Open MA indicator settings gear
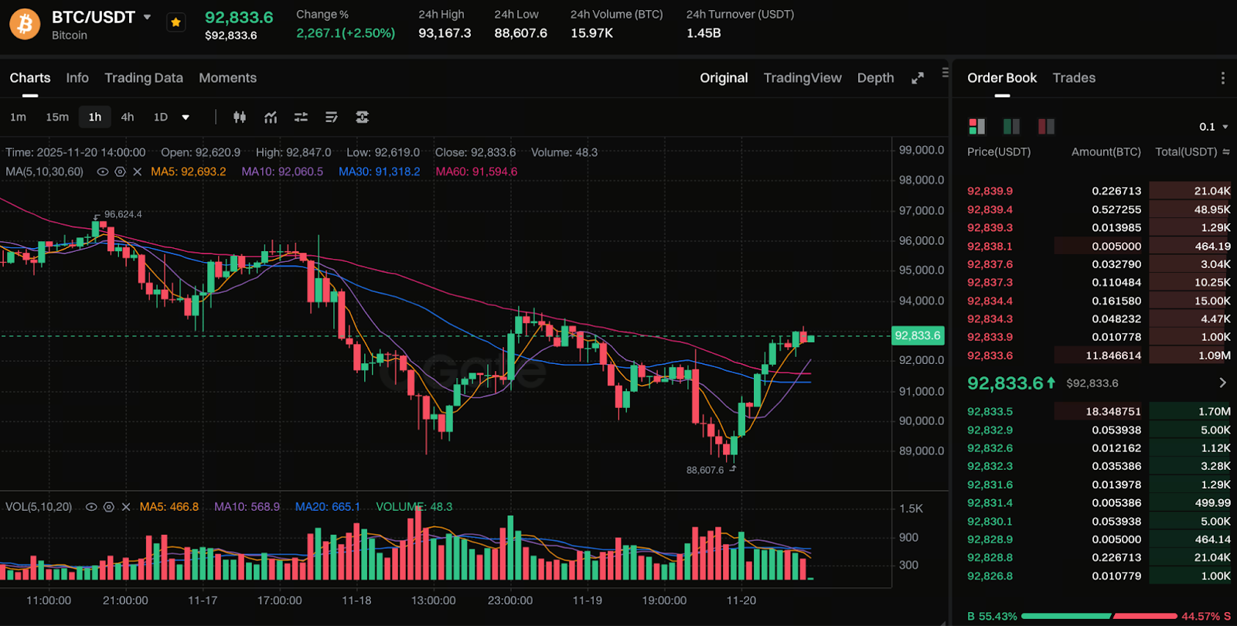The height and width of the screenshot is (626, 1237). [120, 172]
